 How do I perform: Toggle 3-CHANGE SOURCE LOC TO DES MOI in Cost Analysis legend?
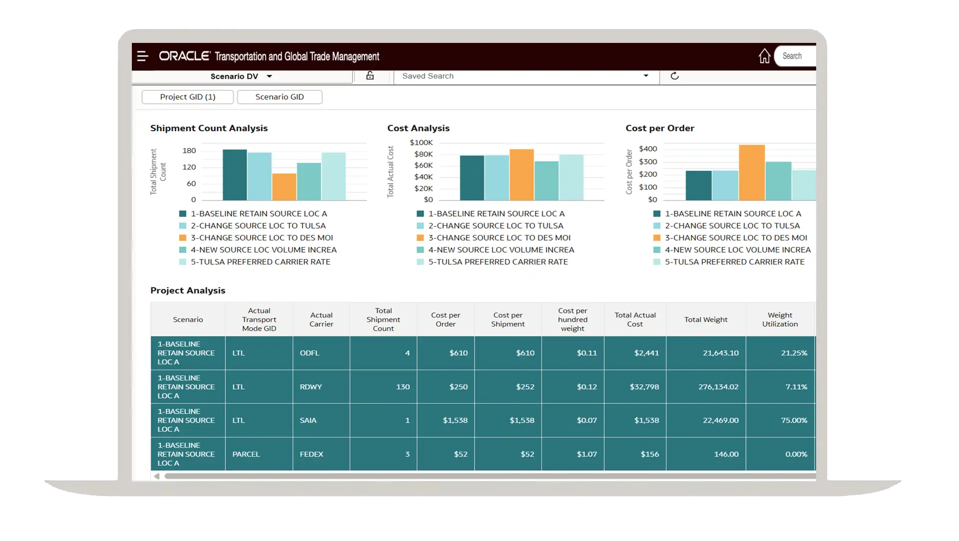pos(499,238)
